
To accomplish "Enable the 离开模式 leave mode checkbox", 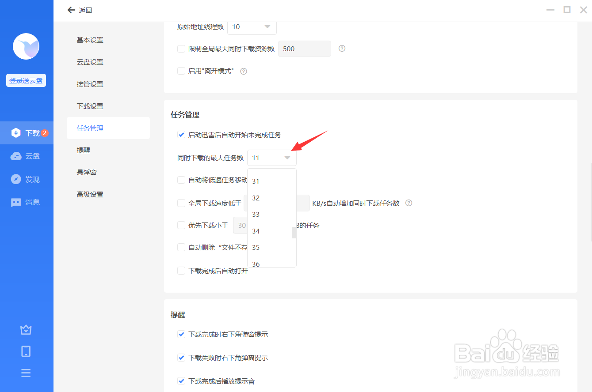I will [x=181, y=71].
